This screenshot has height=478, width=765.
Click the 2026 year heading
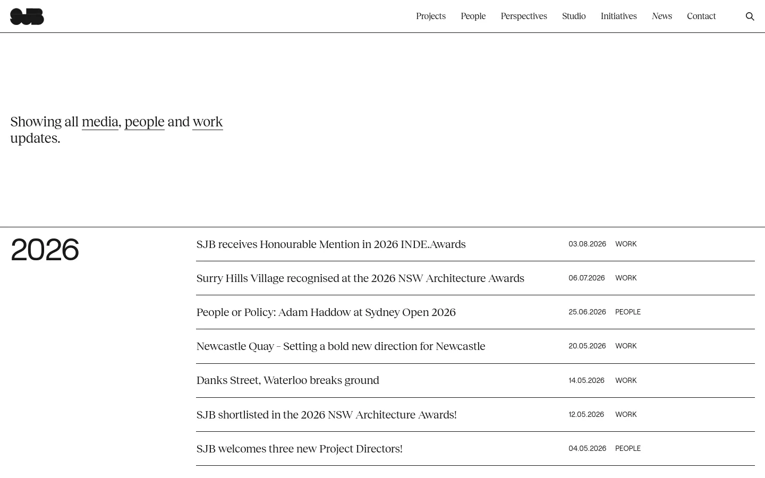click(x=45, y=250)
